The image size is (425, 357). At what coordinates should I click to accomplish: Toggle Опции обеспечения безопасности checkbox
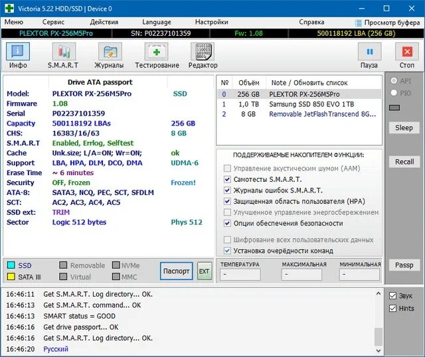[x=227, y=223]
